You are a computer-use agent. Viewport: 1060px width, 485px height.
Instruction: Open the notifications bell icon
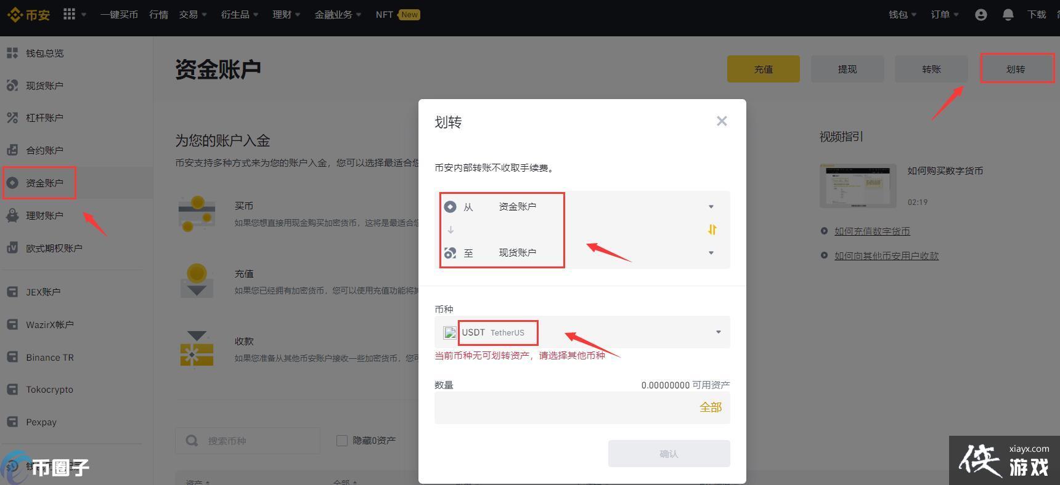coord(1008,15)
